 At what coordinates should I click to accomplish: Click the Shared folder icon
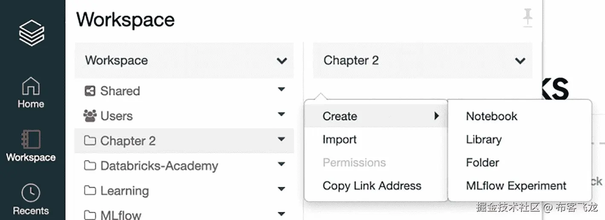coord(90,91)
